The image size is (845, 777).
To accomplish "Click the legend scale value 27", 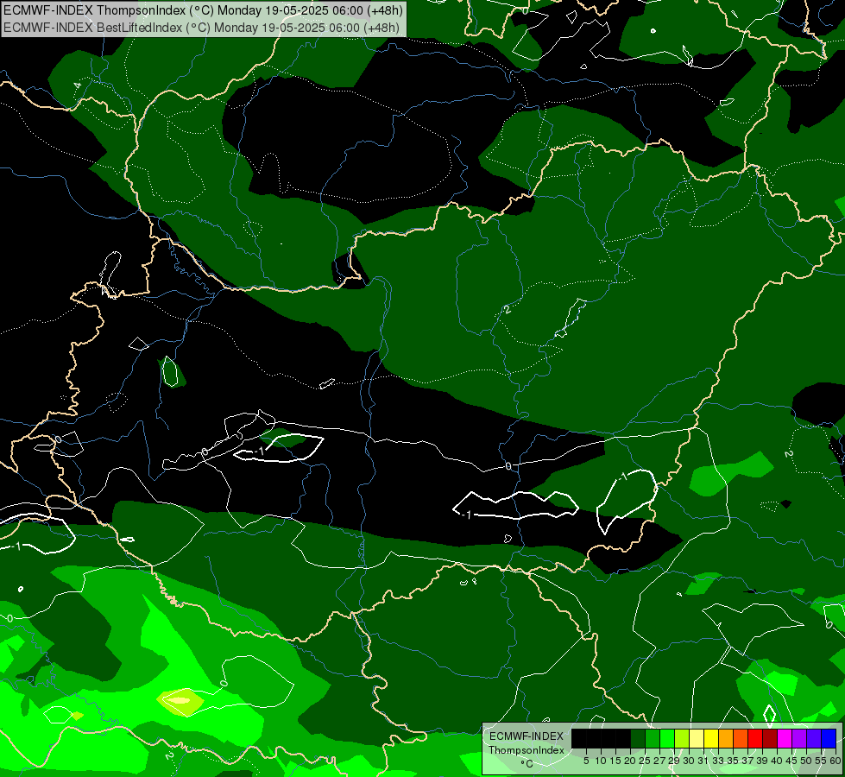I will click(659, 761).
